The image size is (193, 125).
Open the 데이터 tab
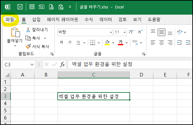(x=106, y=19)
